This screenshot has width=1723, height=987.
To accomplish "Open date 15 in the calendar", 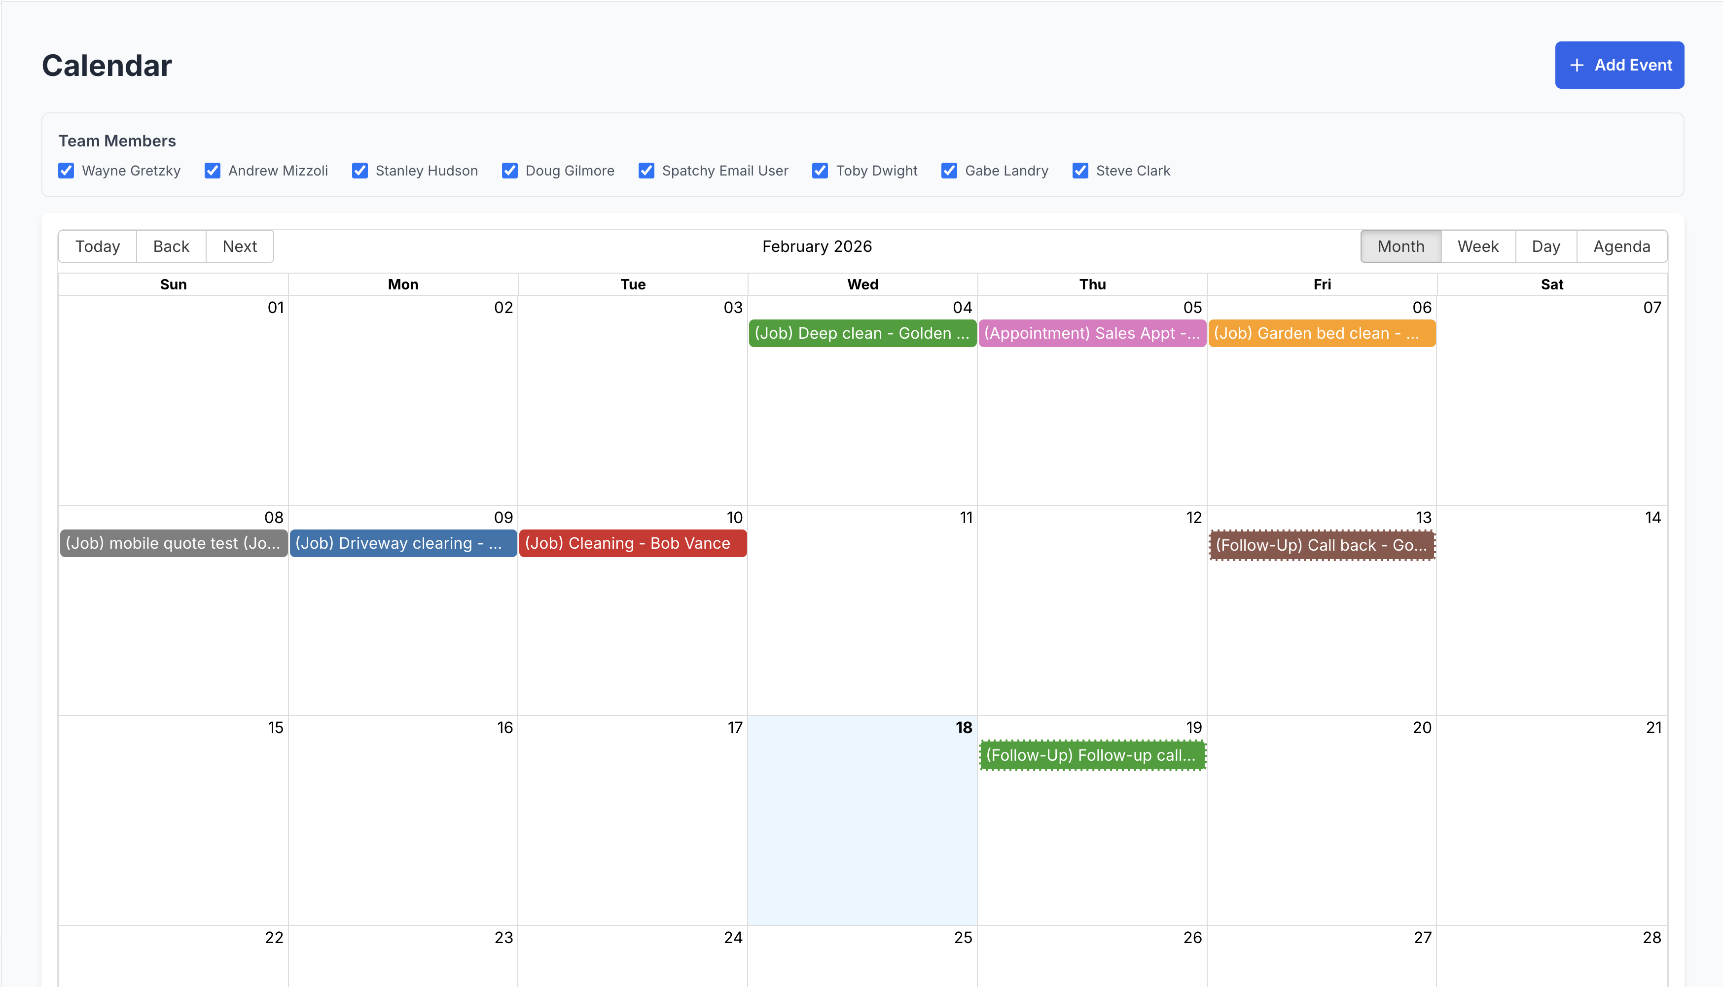I will (275, 728).
